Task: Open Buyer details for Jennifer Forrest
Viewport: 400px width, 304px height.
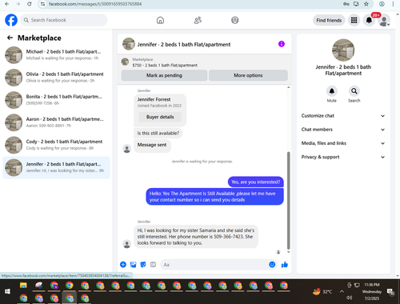Action: [160, 117]
